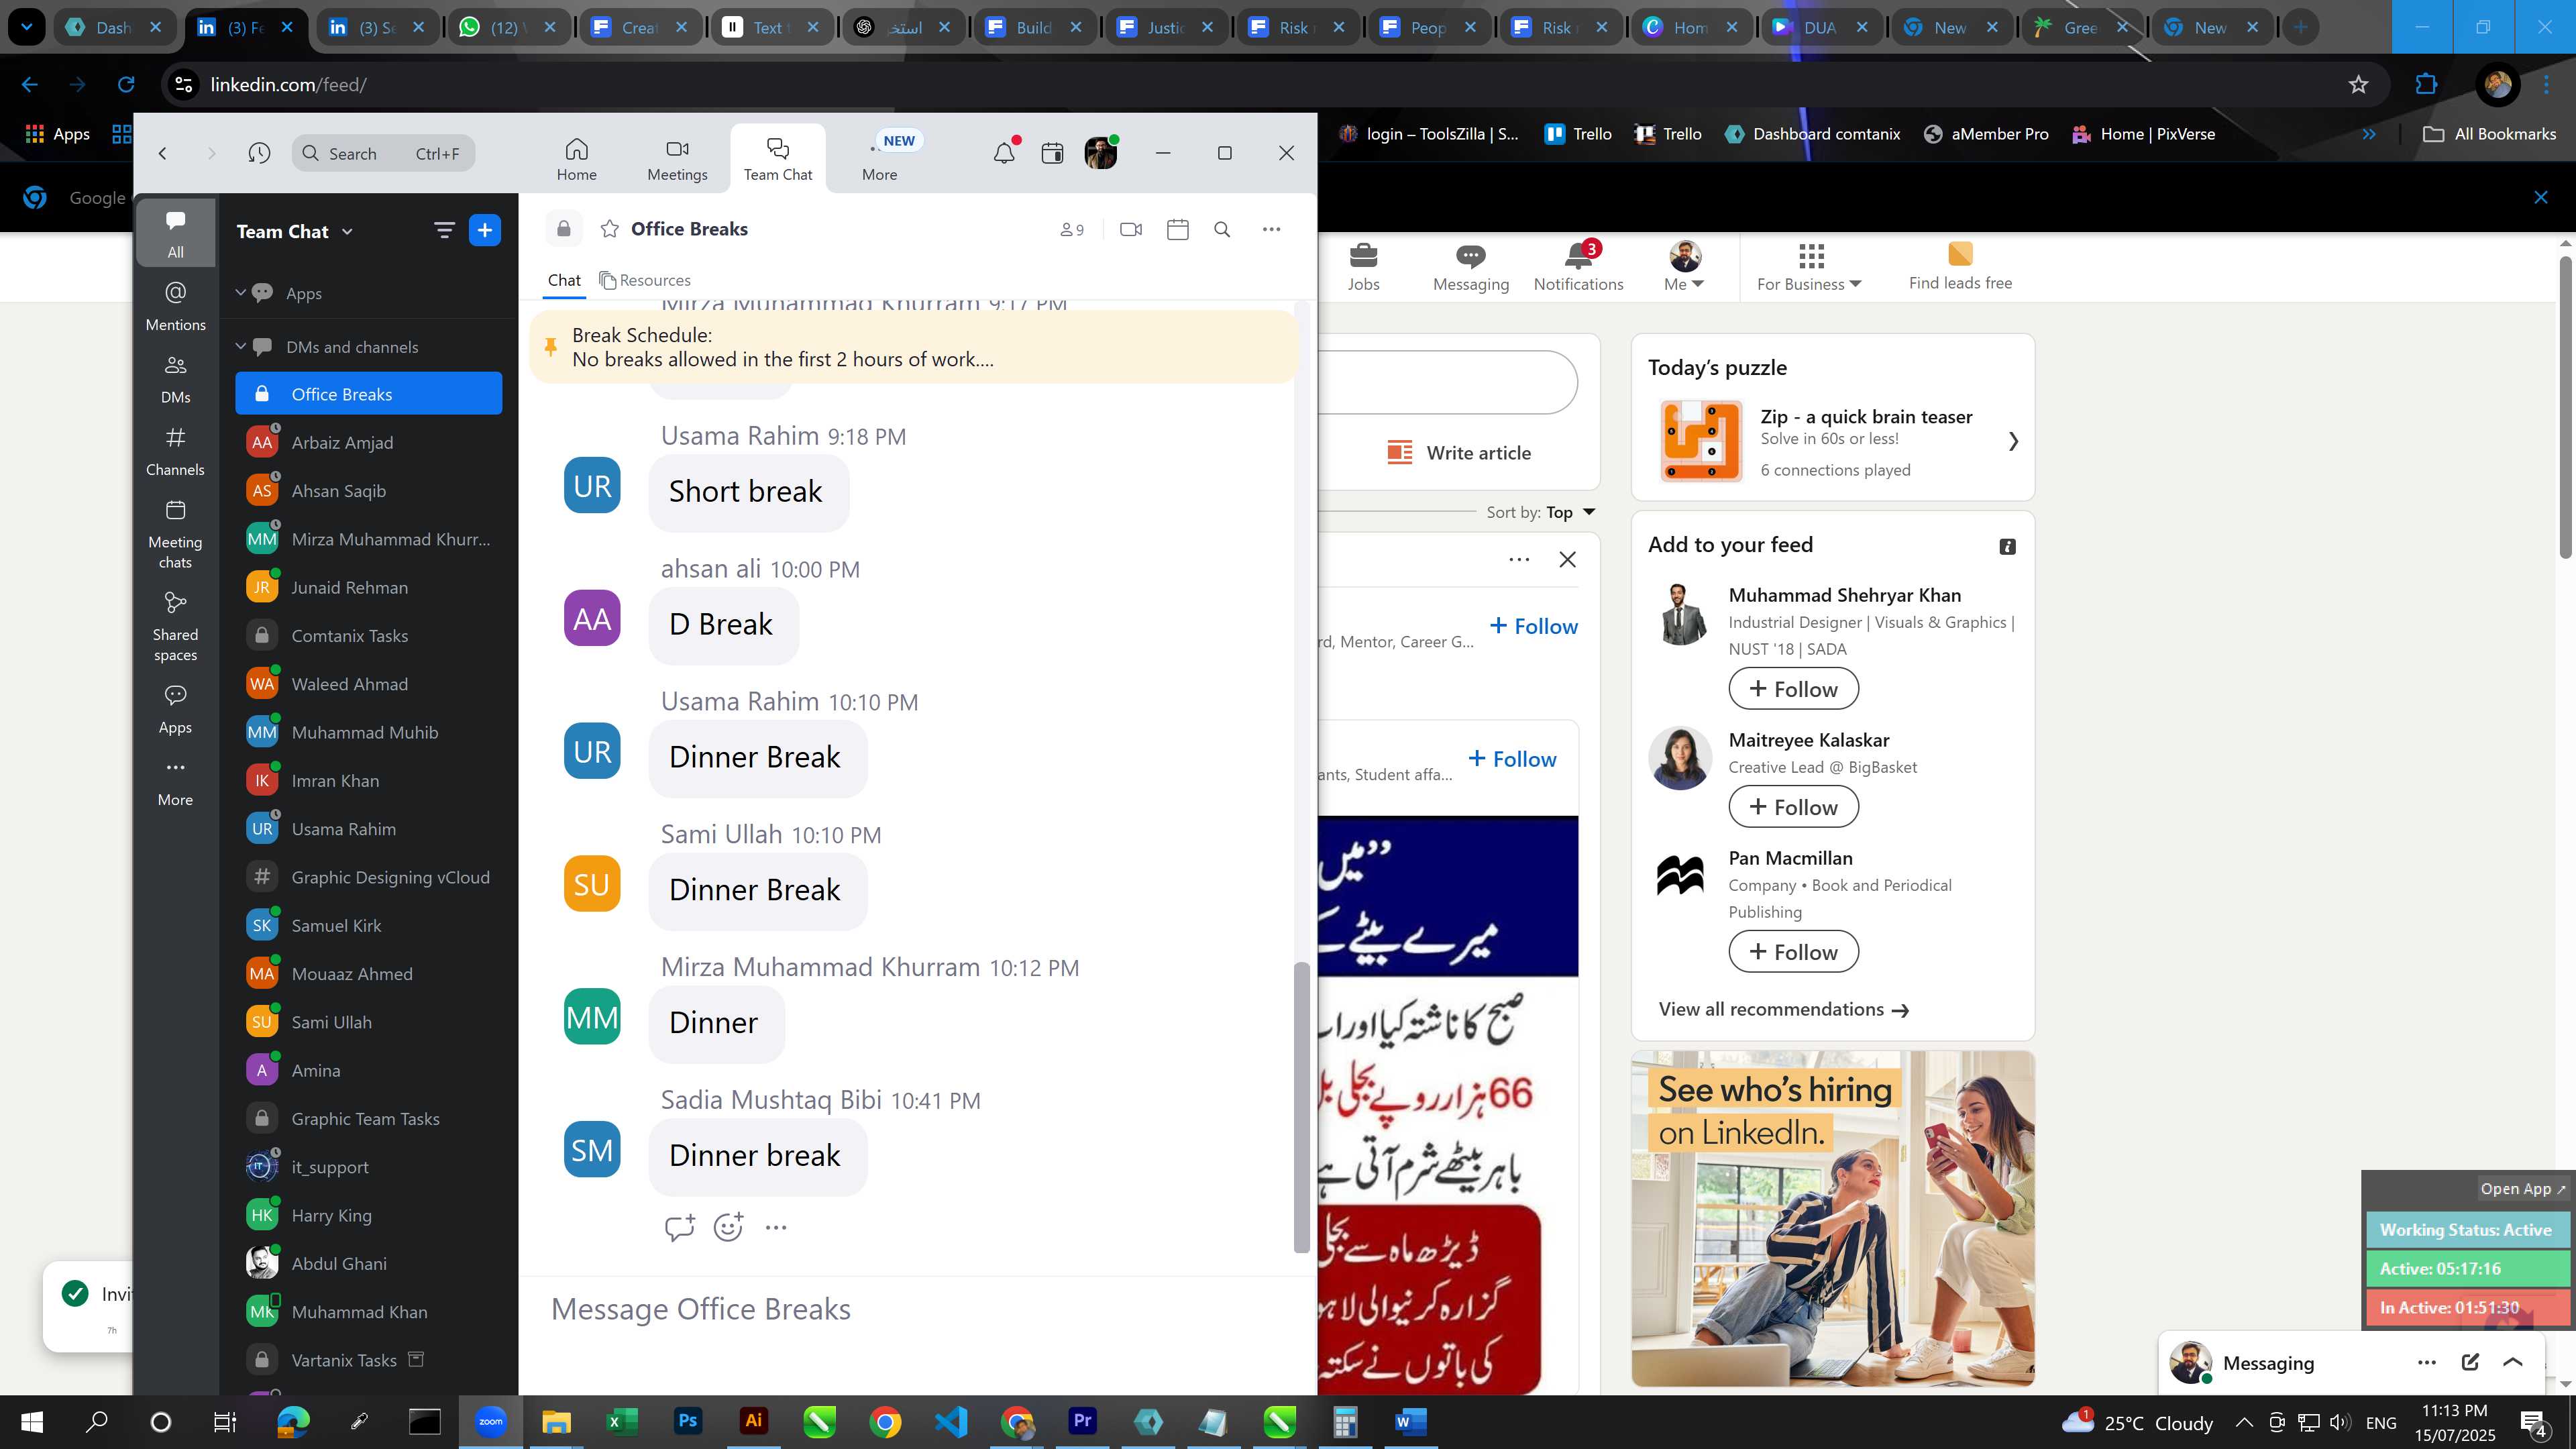
Task: Open the Zip puzzle chevron
Action: coord(2013,441)
